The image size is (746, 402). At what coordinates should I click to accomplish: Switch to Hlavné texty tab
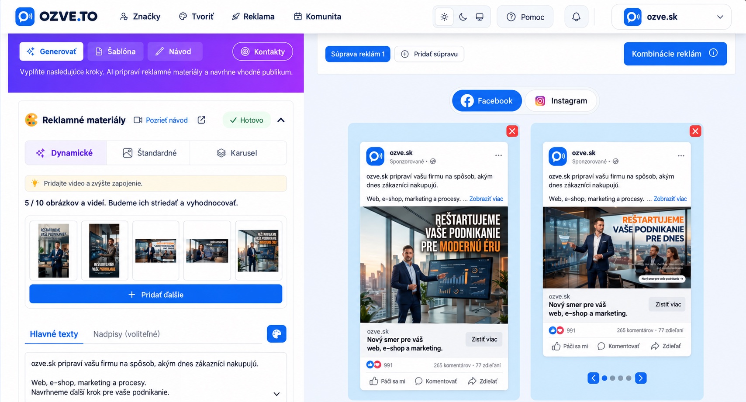pos(54,334)
